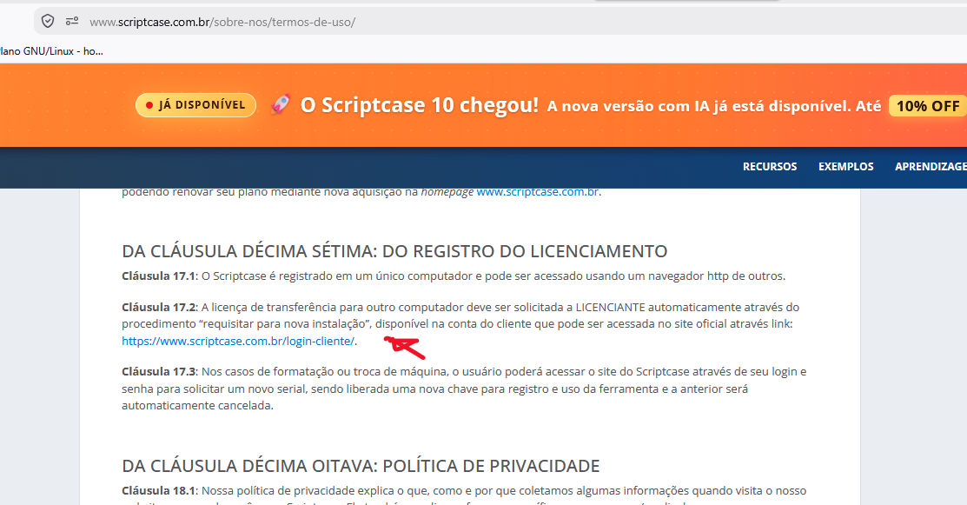The image size is (967, 505).
Task: Click the "Cláusula 17.2" label
Action: pyautogui.click(x=158, y=307)
